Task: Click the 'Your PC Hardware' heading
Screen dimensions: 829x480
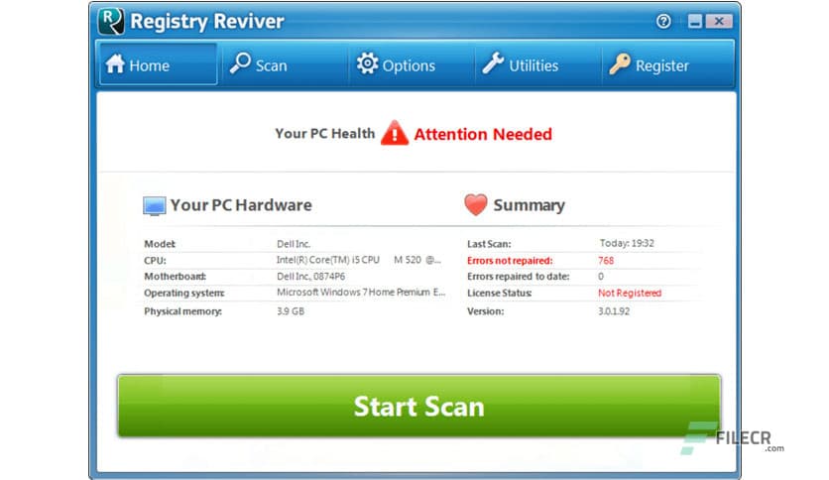Action: [x=241, y=205]
